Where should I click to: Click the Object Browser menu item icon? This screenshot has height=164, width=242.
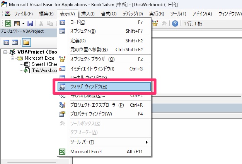tap(62, 59)
